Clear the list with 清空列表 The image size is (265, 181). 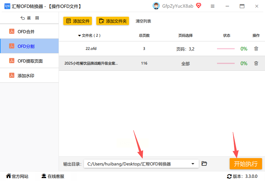tap(143, 21)
